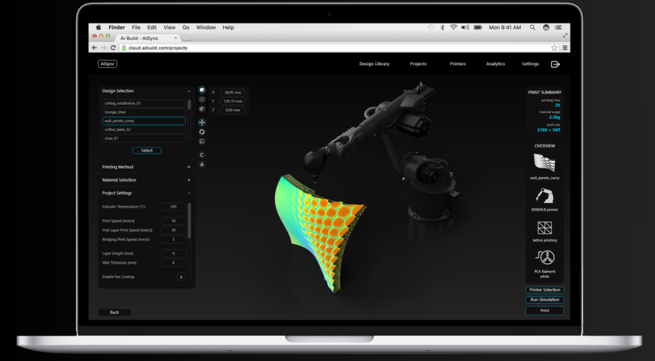Image resolution: width=655 pixels, height=361 pixels.
Task: Open Spotlight search in menu bar
Action: 533,27
